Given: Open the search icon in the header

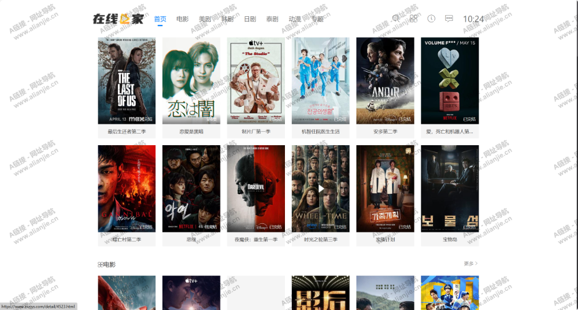Looking at the screenshot, I should [396, 19].
